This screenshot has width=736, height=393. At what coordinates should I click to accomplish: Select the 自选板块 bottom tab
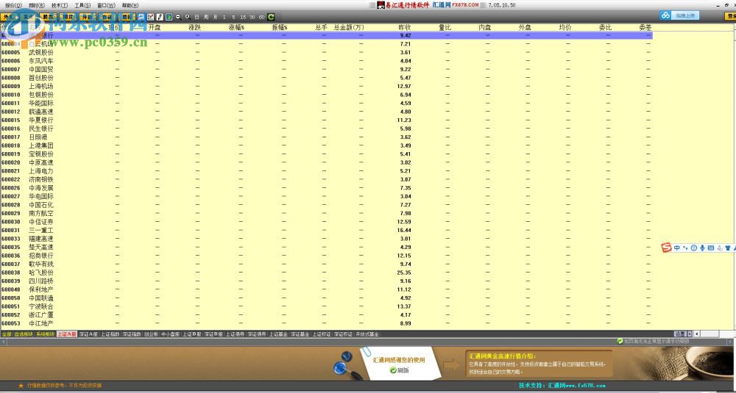tap(24, 334)
